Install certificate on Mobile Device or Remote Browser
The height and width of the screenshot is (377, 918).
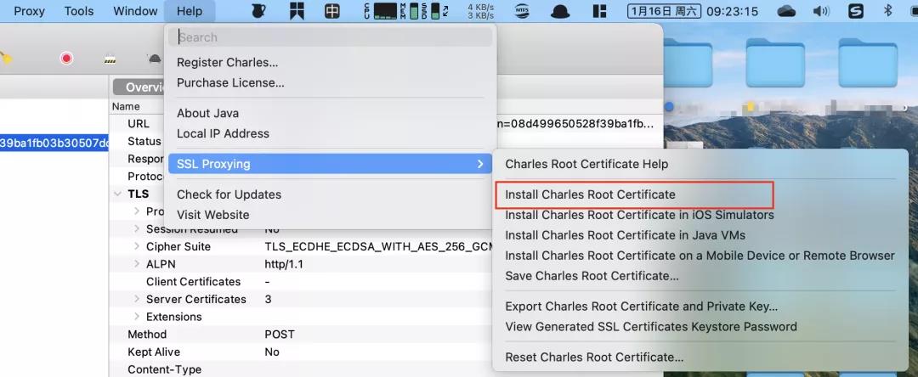pos(700,256)
